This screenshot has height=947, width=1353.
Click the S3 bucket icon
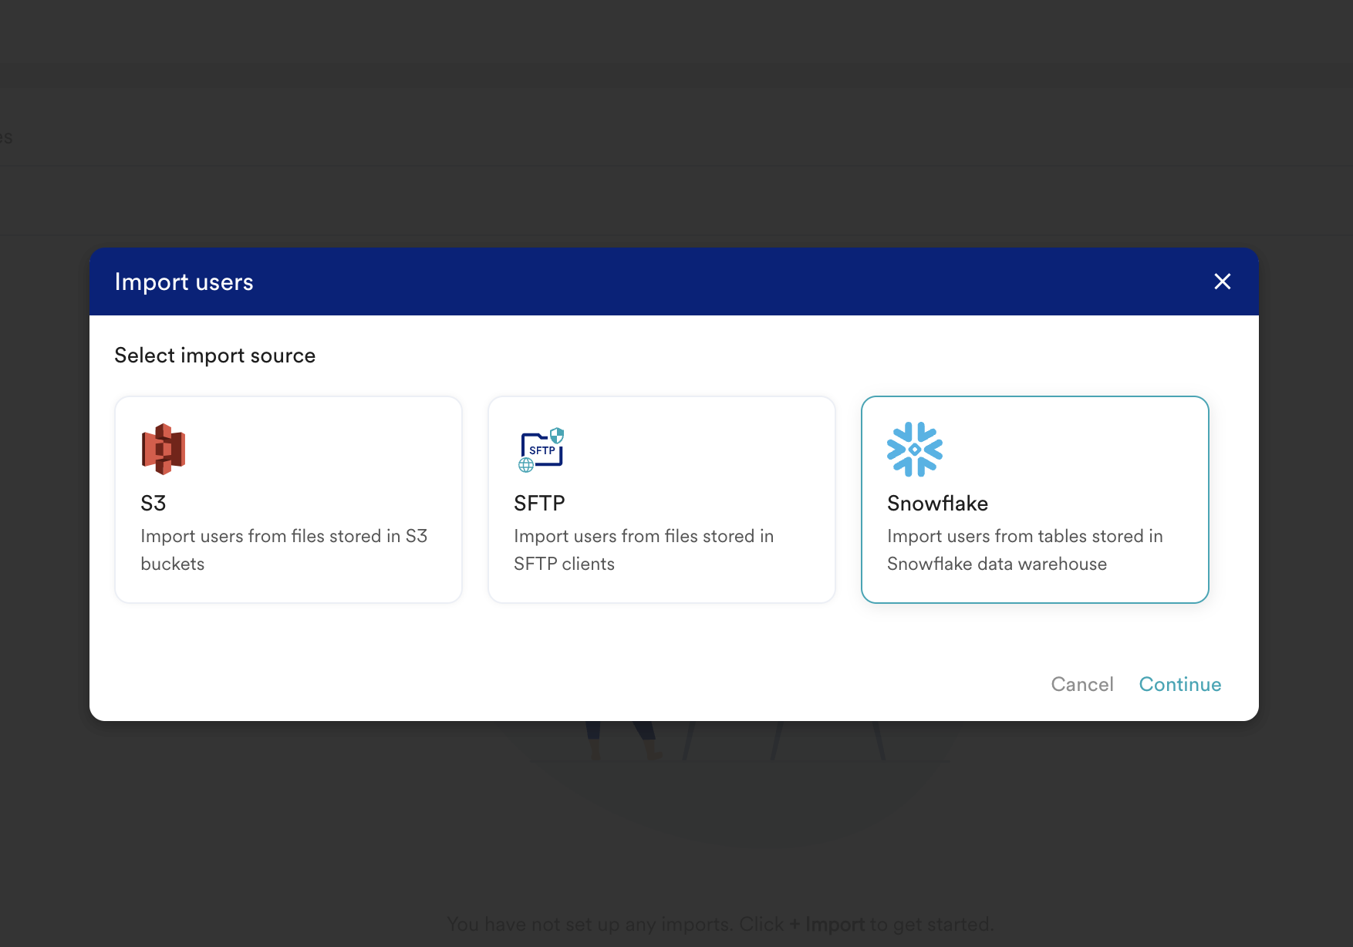[164, 449]
